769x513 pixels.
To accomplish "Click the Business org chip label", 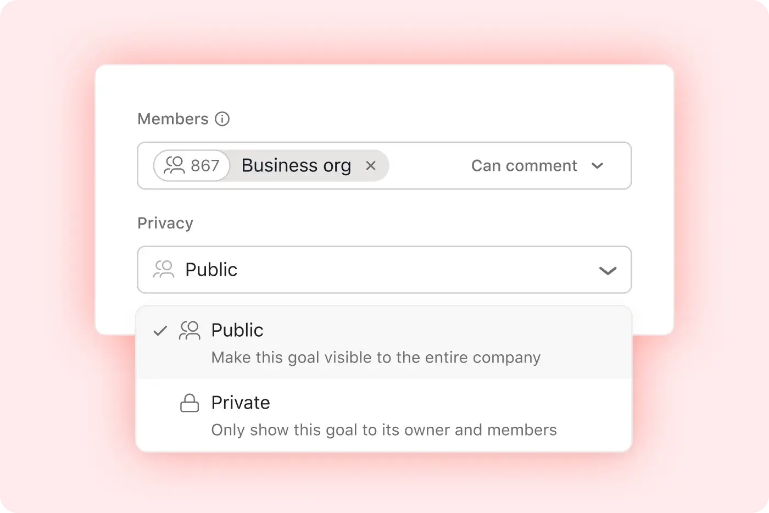I will 296,165.
